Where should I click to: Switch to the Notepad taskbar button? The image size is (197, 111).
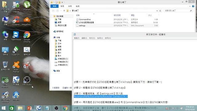point(47,108)
